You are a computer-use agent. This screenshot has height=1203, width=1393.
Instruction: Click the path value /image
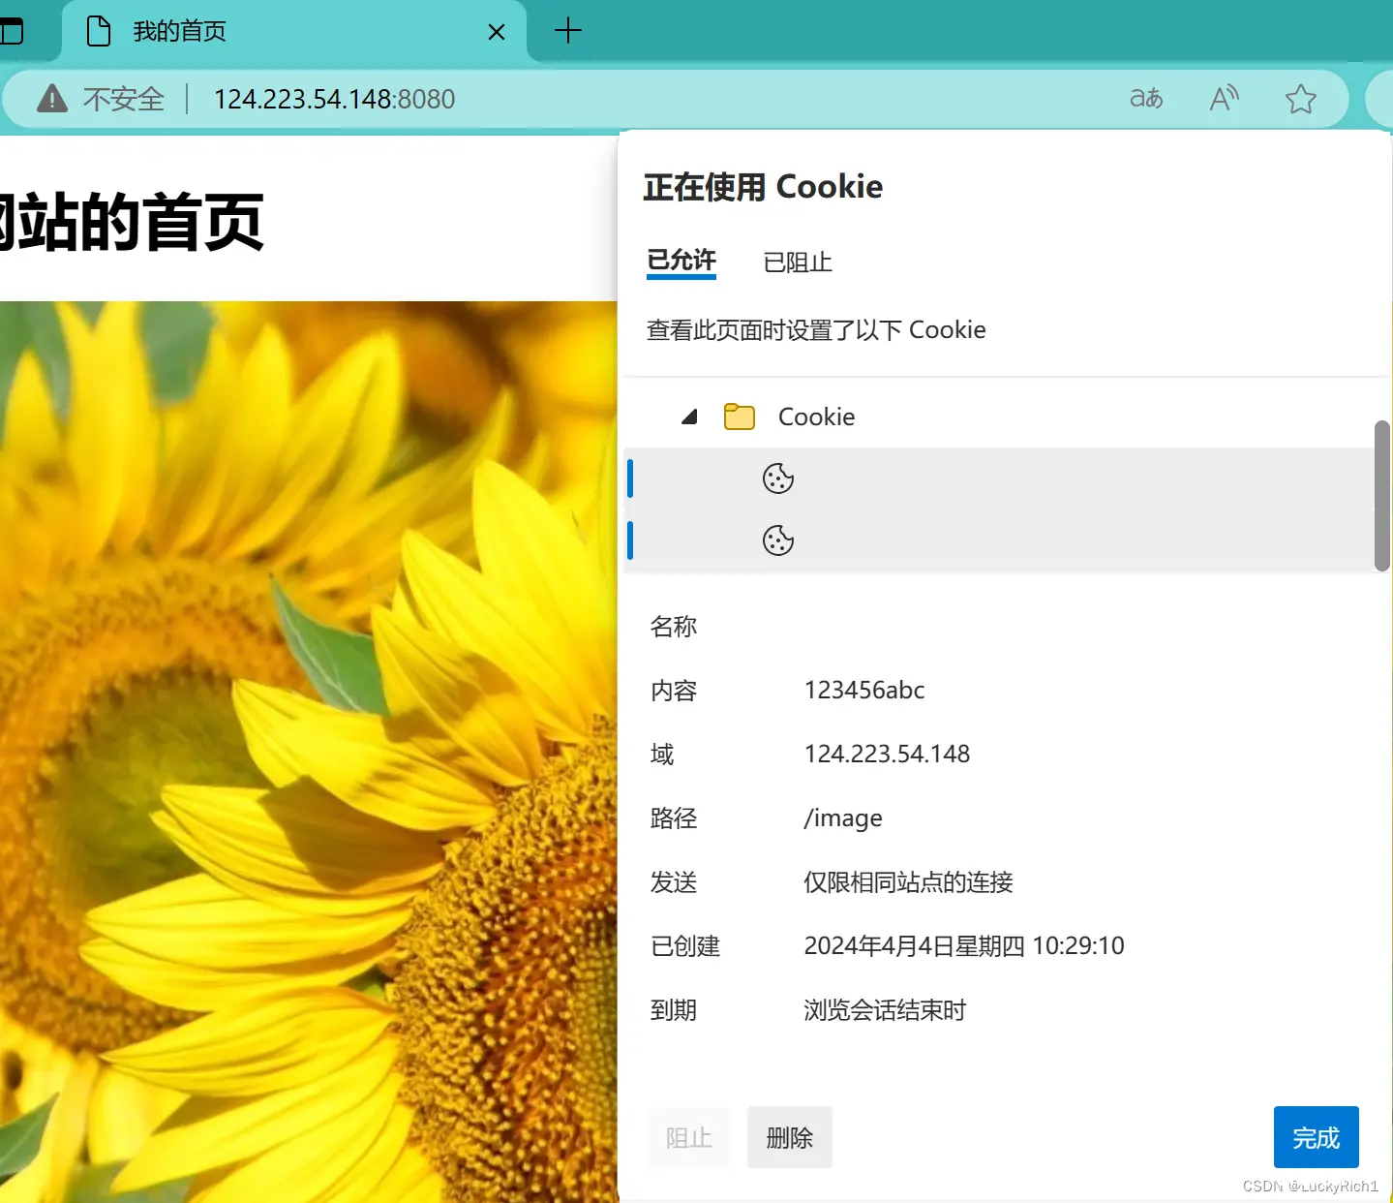(x=843, y=818)
